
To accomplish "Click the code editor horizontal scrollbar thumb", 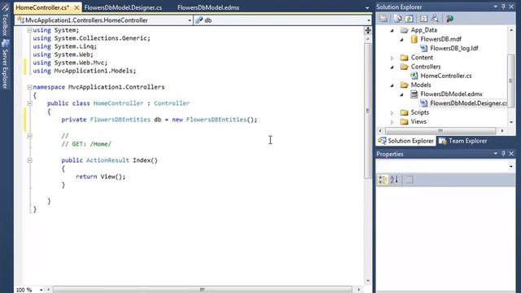I will 202,290.
